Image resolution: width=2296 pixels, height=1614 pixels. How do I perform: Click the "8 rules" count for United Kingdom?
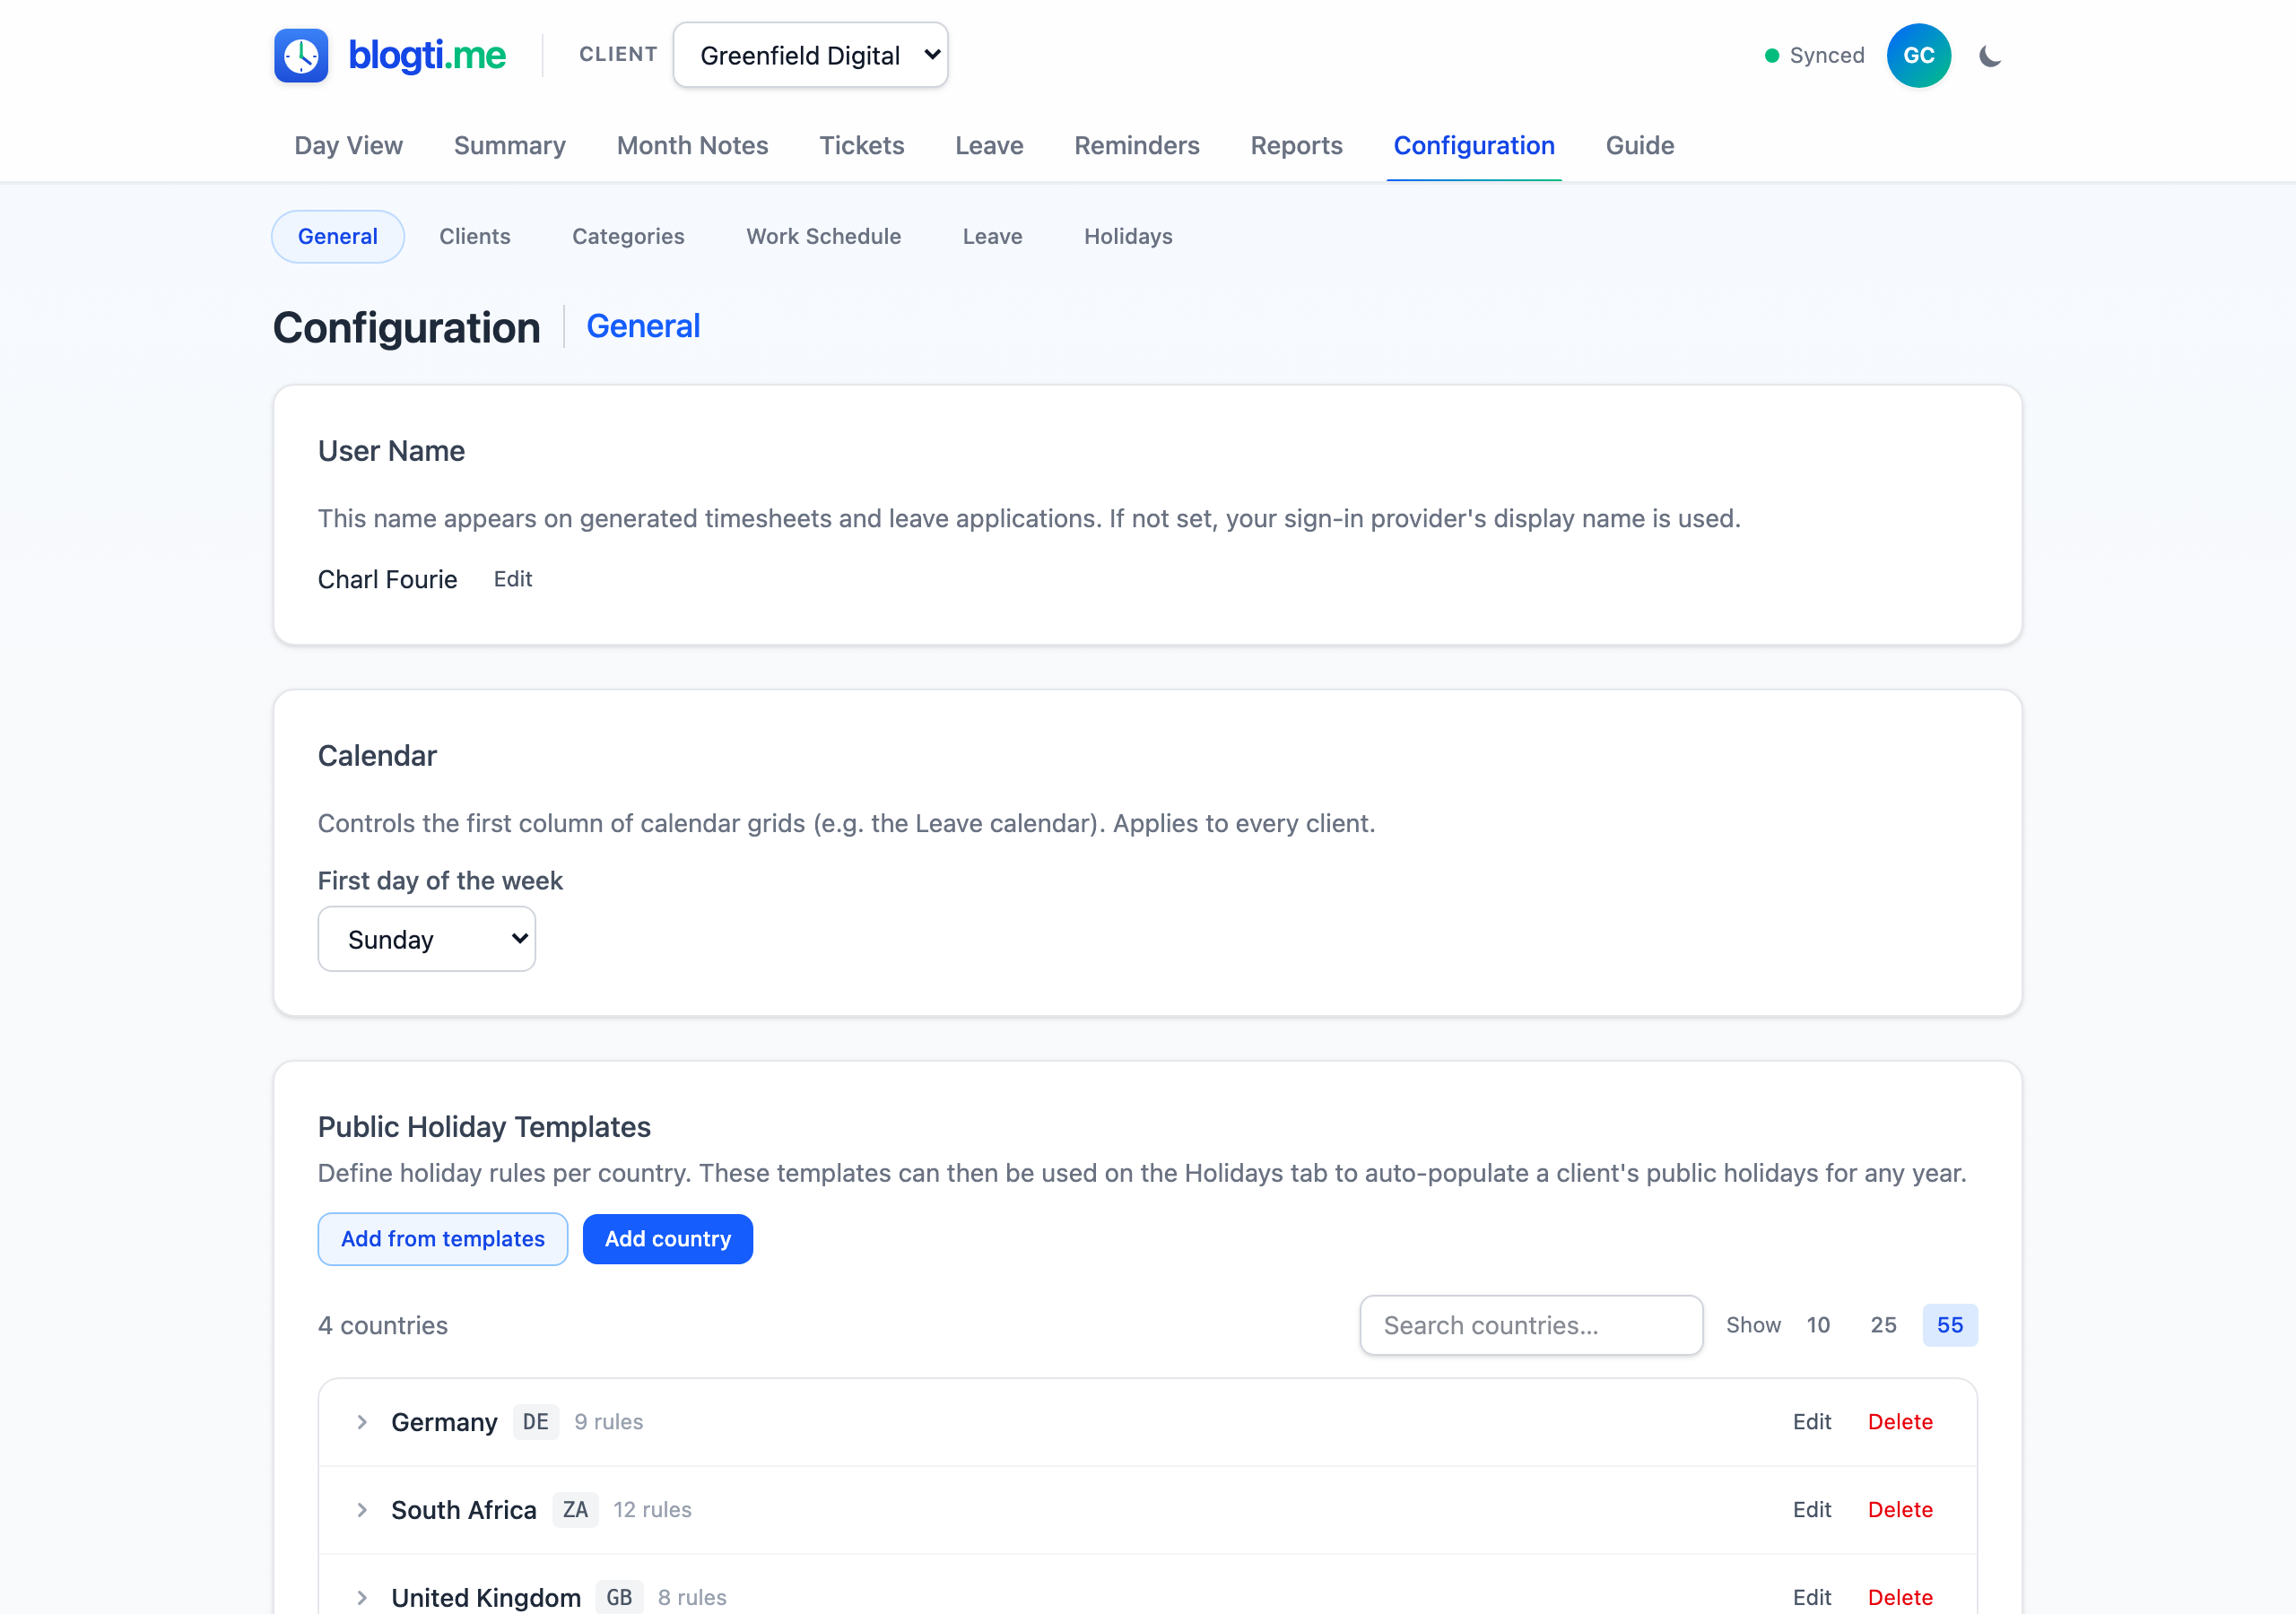[x=692, y=1597]
